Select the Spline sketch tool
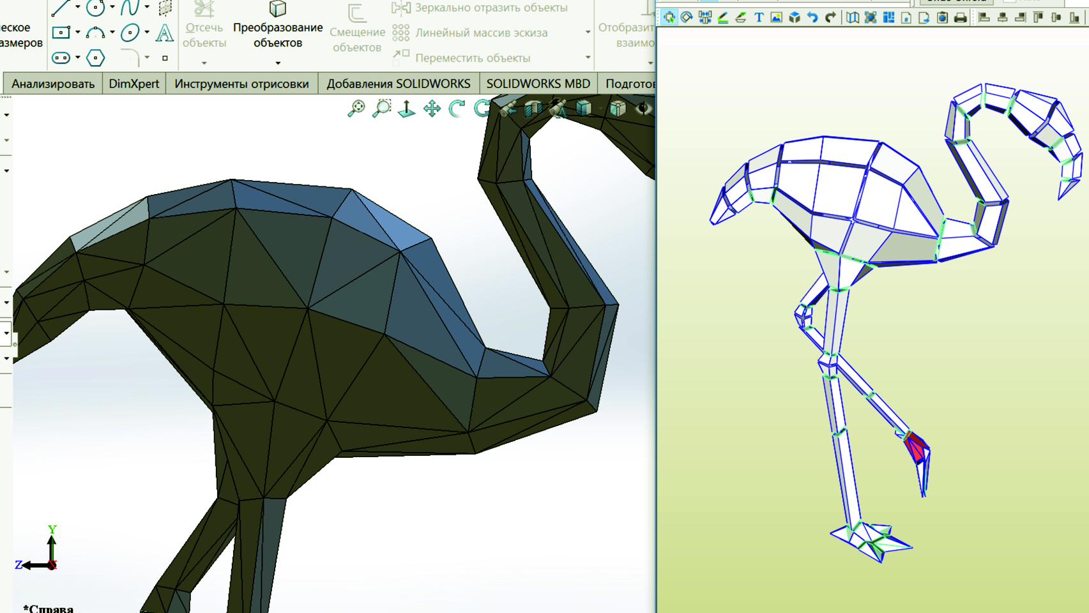1089x613 pixels. point(130,8)
